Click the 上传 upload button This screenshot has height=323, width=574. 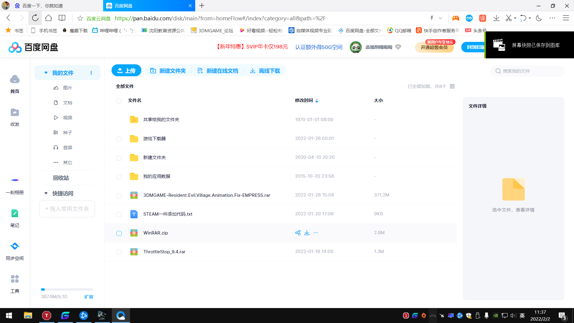click(126, 71)
